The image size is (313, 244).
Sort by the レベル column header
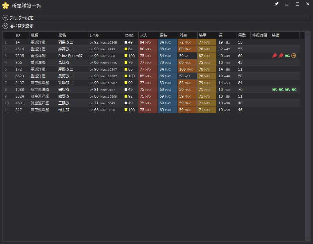pos(106,35)
